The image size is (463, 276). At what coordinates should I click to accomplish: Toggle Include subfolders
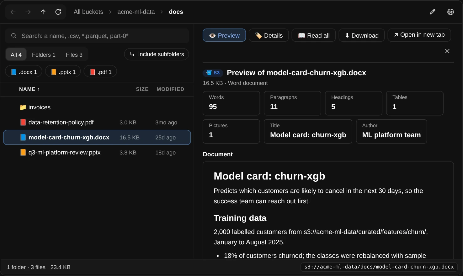pos(157,54)
